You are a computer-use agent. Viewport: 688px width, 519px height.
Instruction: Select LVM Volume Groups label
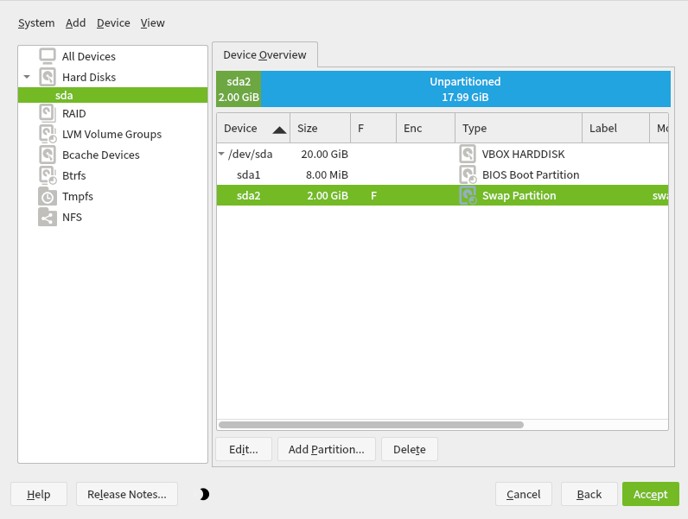click(111, 134)
